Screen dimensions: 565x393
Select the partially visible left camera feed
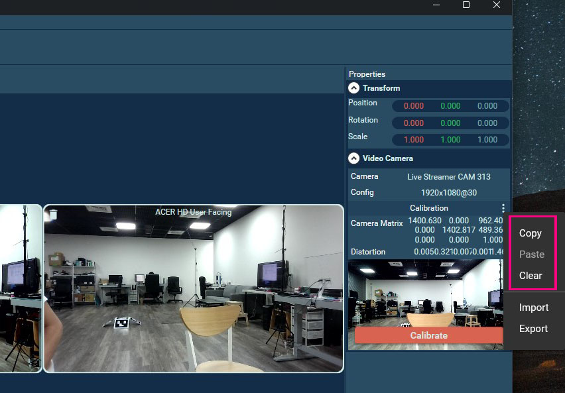pyautogui.click(x=20, y=288)
